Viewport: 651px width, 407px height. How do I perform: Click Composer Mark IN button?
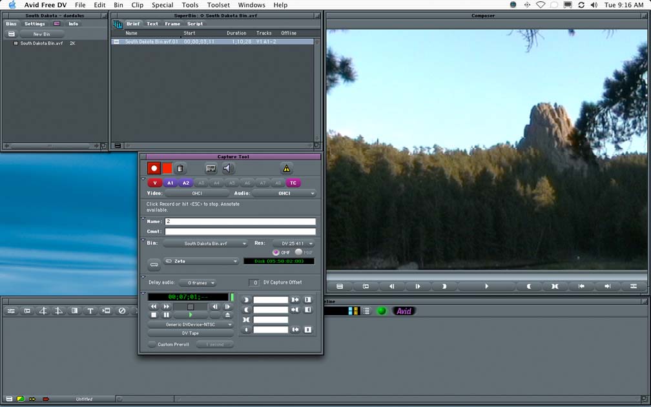pos(444,286)
